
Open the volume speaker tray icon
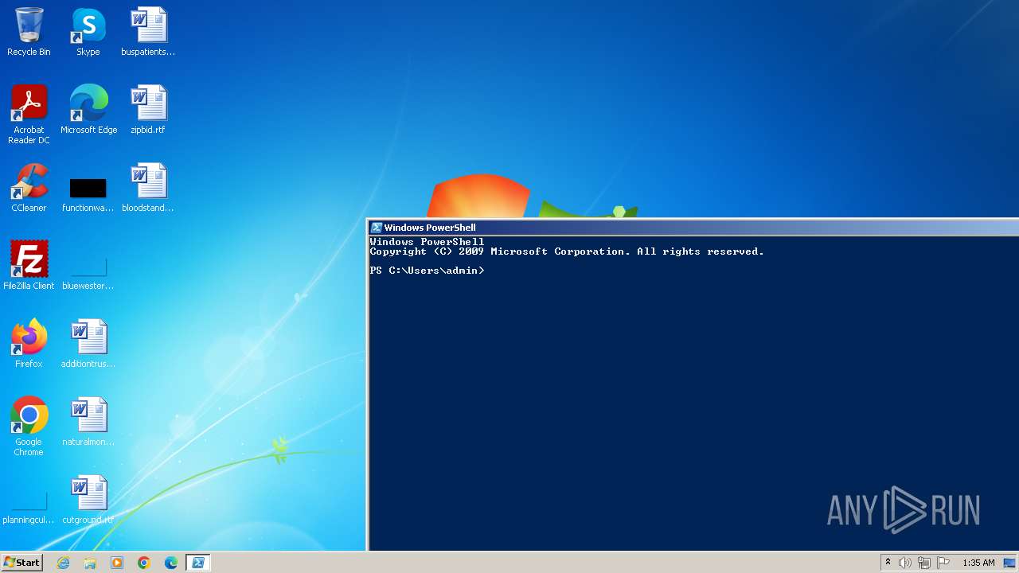(905, 563)
